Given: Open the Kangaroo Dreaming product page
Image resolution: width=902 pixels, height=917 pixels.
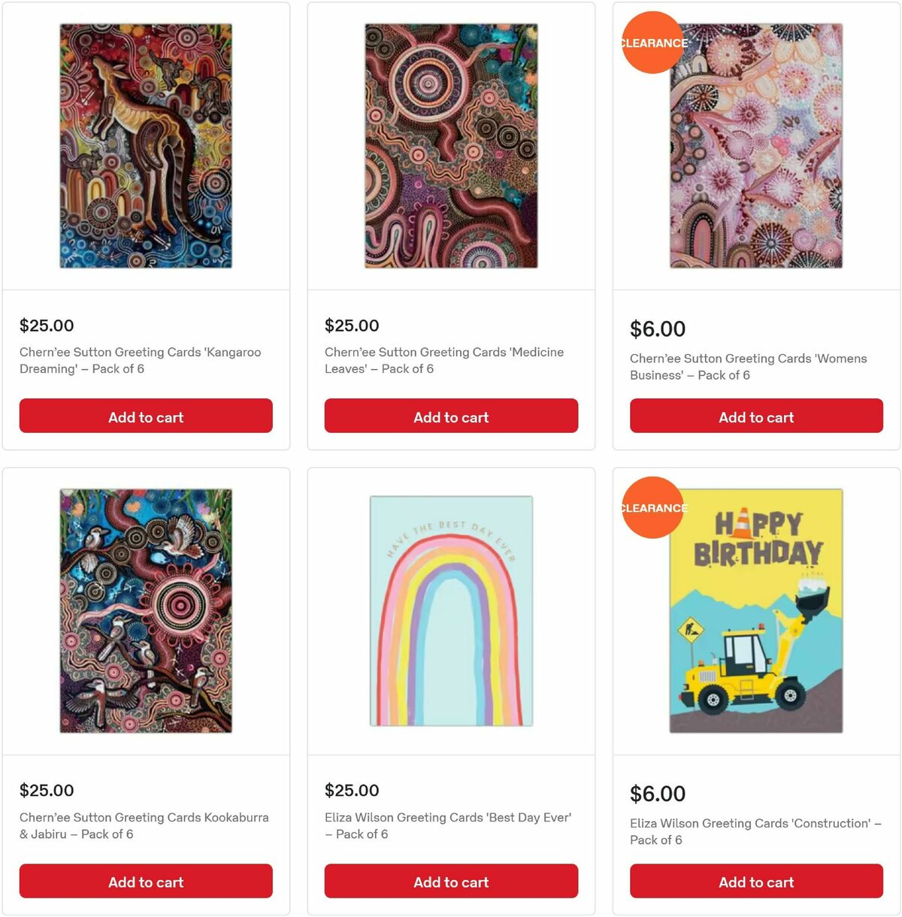Looking at the screenshot, I should (140, 360).
